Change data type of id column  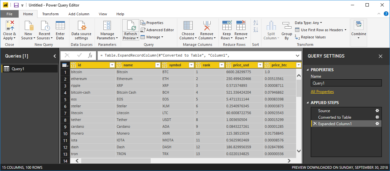point(74,65)
